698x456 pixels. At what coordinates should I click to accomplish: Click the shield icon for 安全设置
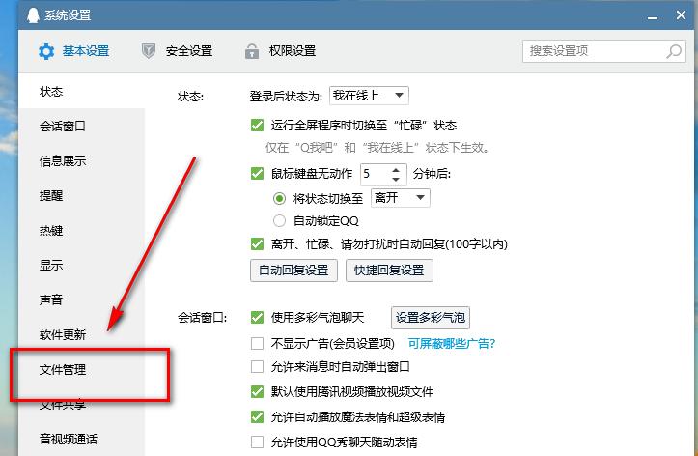(149, 51)
